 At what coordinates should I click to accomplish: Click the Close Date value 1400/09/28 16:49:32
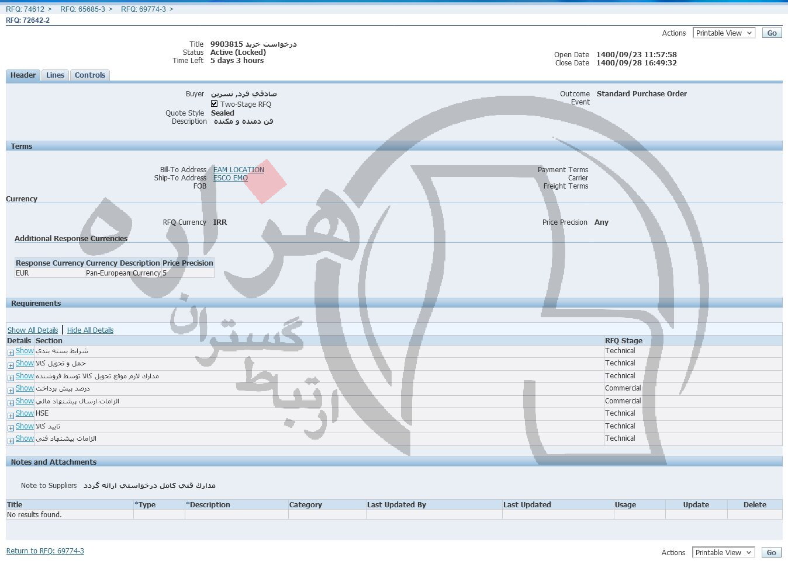coord(637,63)
